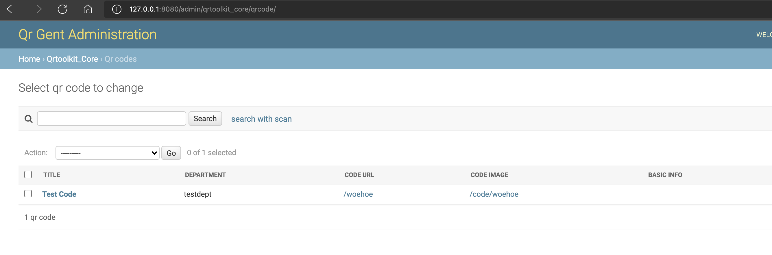772x255 pixels.
Task: Go to Home in the breadcrumb
Action: (x=29, y=59)
